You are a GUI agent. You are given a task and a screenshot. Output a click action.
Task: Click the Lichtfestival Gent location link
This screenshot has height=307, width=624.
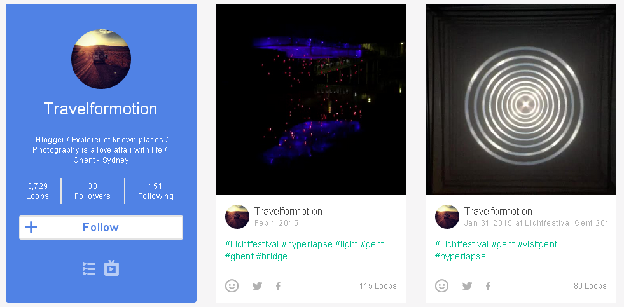coord(565,223)
